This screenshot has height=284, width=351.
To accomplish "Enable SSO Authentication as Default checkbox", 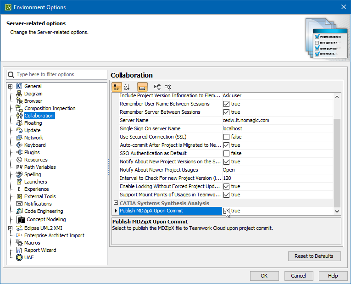I will pyautogui.click(x=226, y=153).
